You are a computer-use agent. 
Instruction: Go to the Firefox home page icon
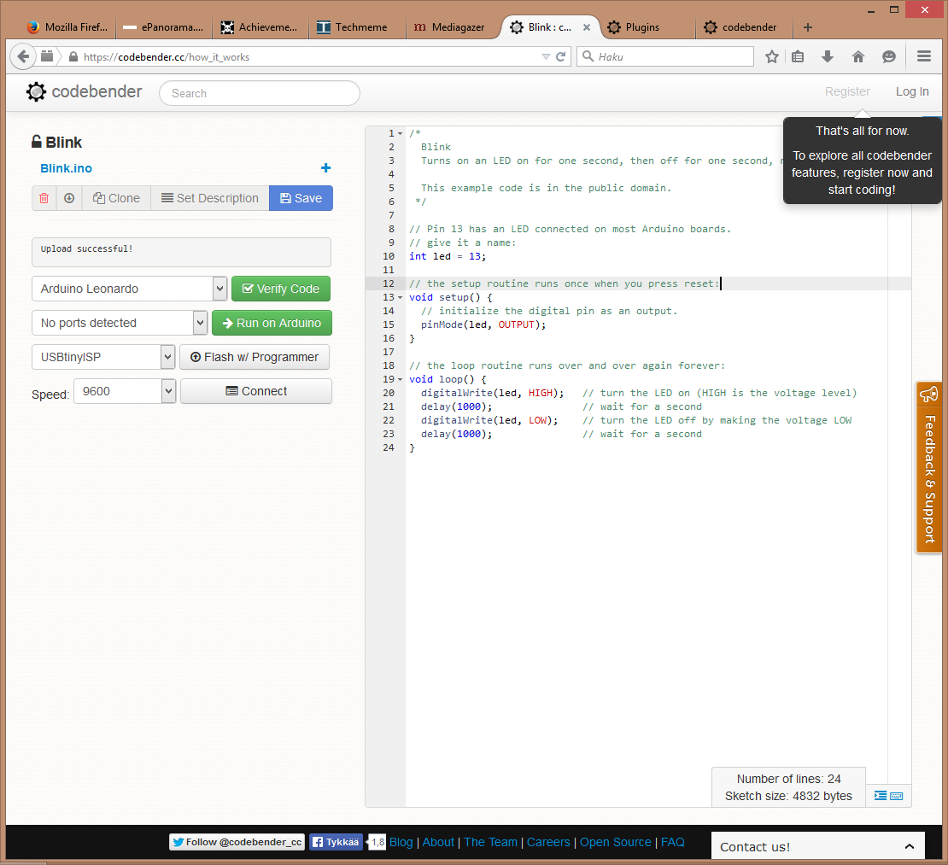tap(858, 57)
